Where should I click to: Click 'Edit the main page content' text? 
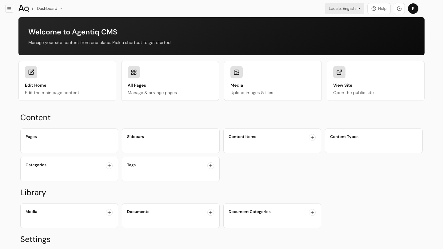click(52, 93)
